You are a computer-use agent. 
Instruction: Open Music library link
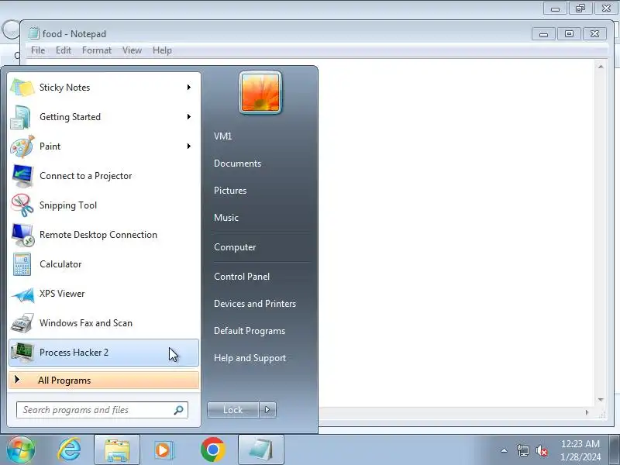point(226,218)
